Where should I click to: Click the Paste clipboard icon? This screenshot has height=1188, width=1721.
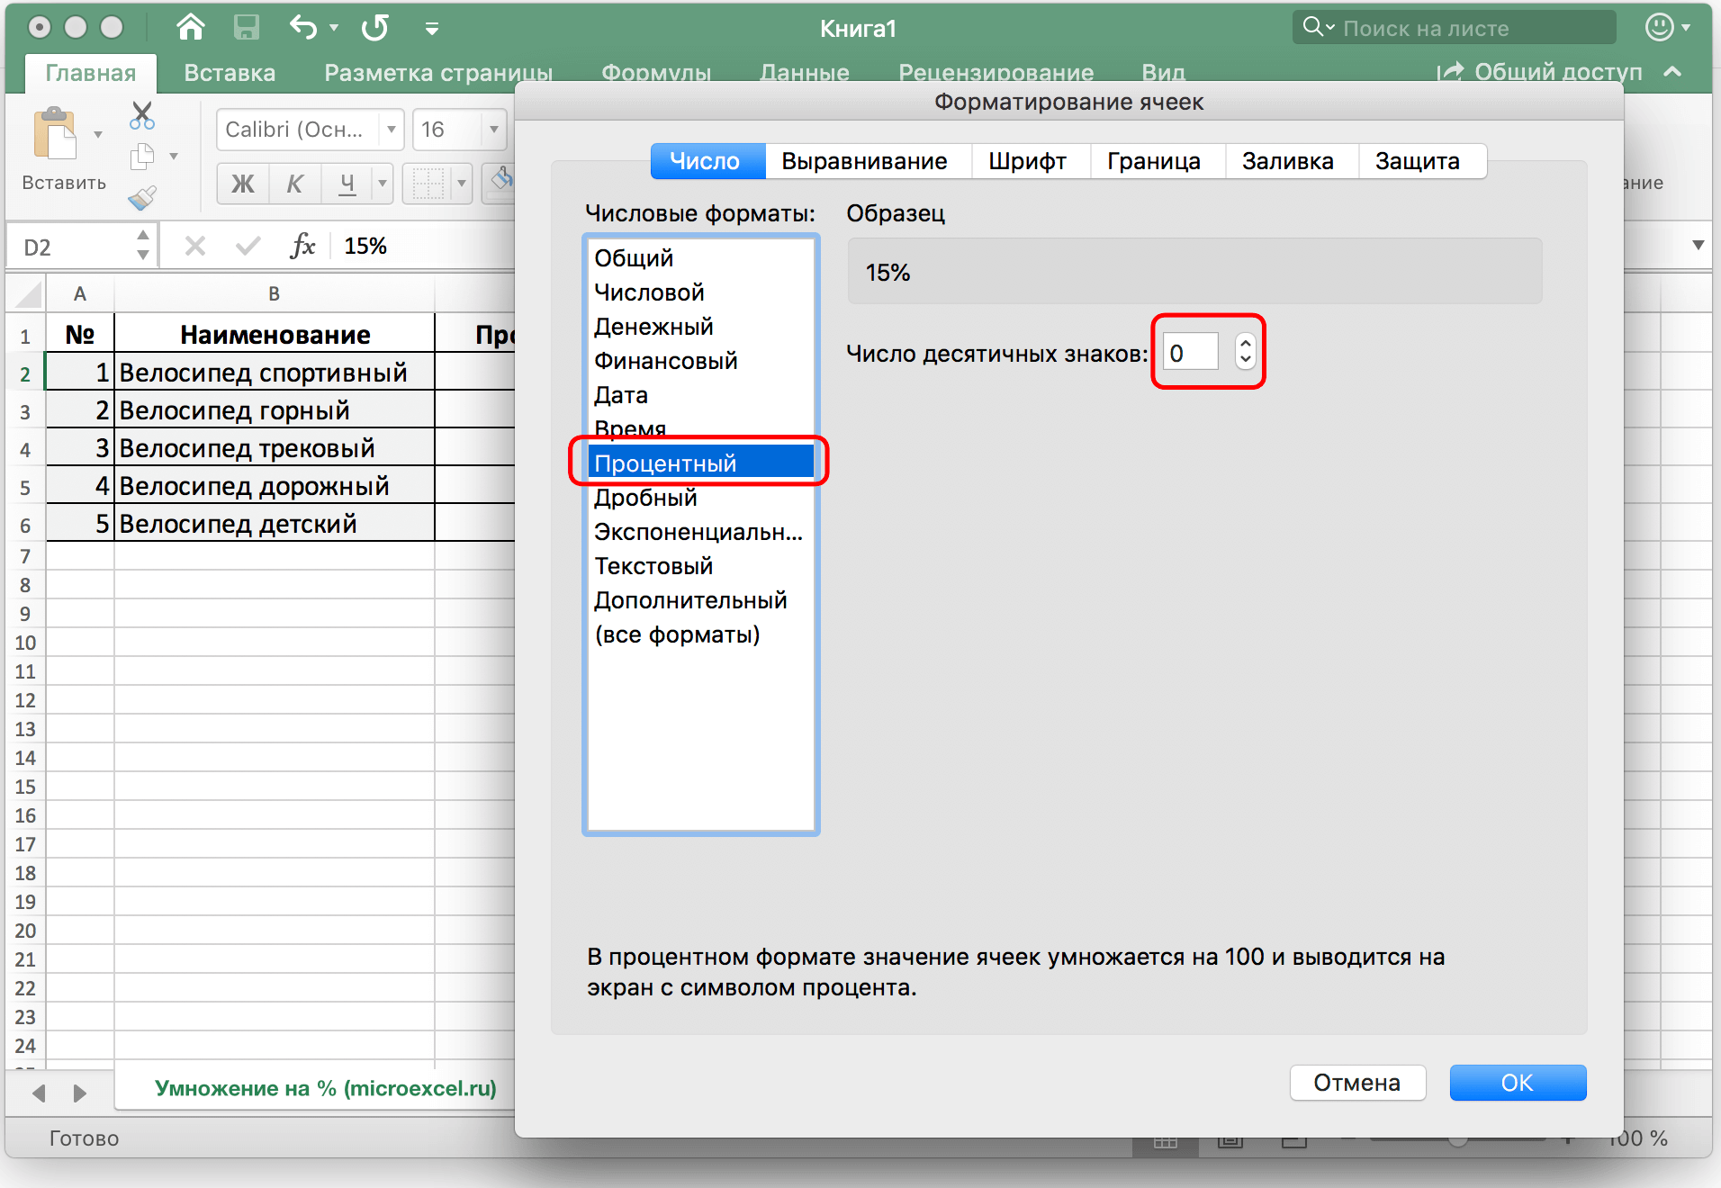(56, 135)
